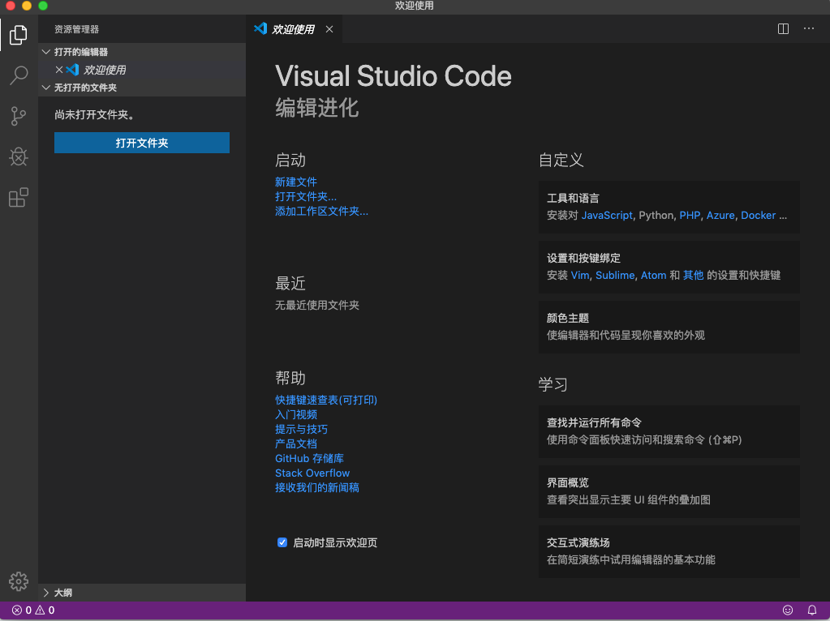The height and width of the screenshot is (621, 830).
Task: Close 欢迎使用 in the open editors list
Action: (x=59, y=69)
